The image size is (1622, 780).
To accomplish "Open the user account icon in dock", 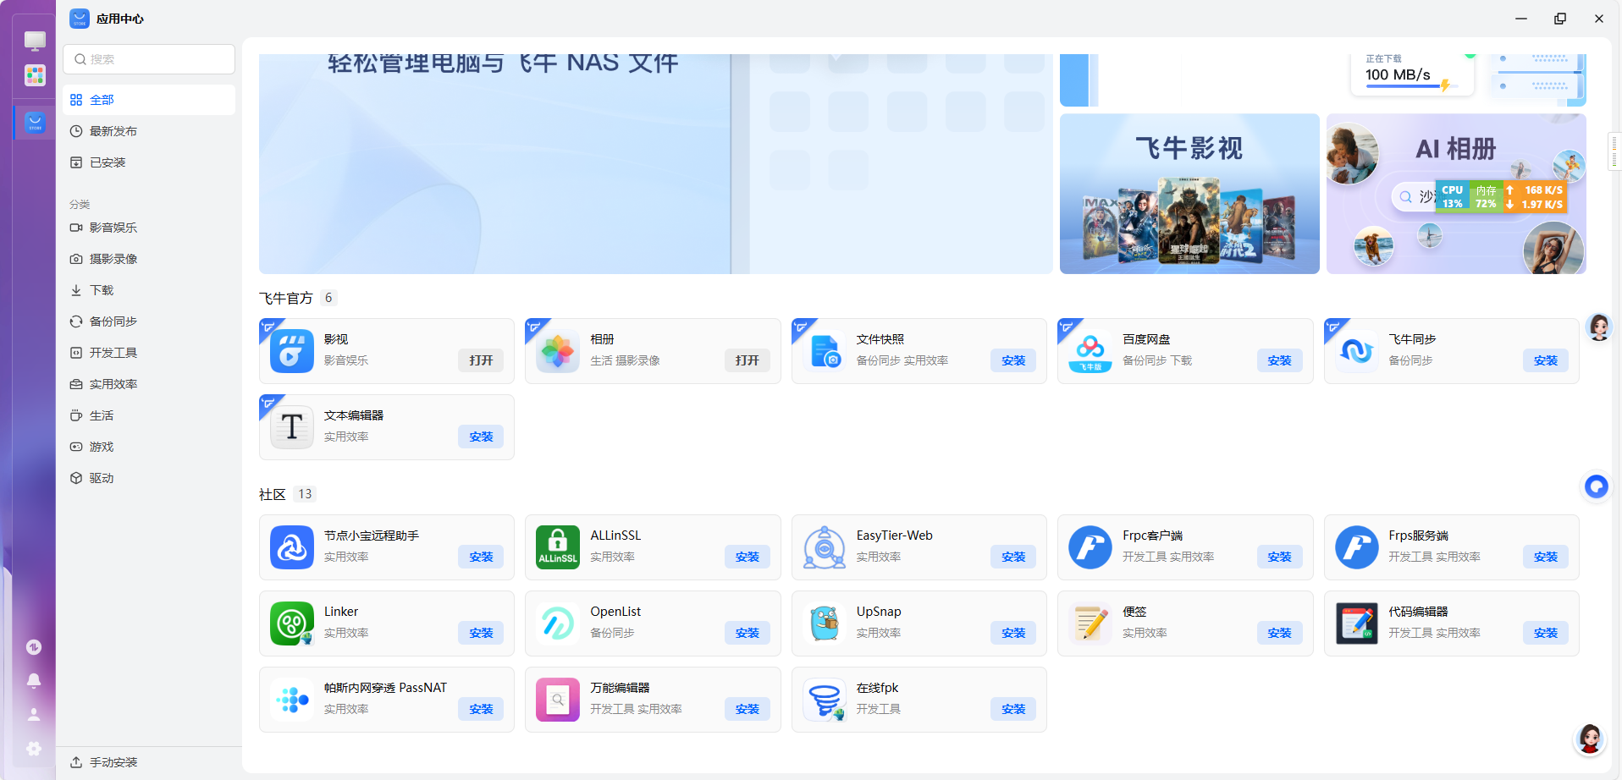I will click(34, 715).
